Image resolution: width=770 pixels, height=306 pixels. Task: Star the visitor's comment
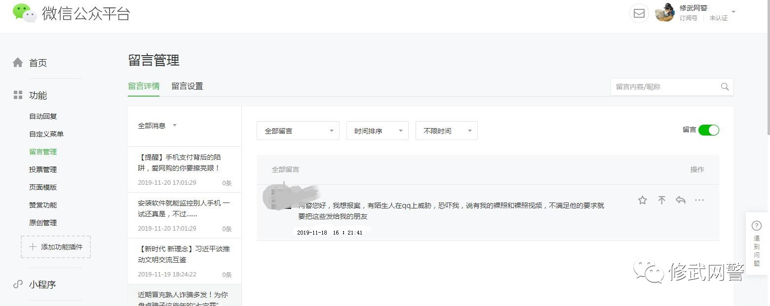(x=642, y=200)
